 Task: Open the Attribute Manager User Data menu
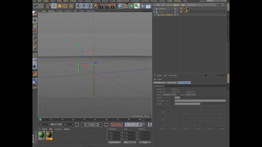pyautogui.click(x=173, y=76)
